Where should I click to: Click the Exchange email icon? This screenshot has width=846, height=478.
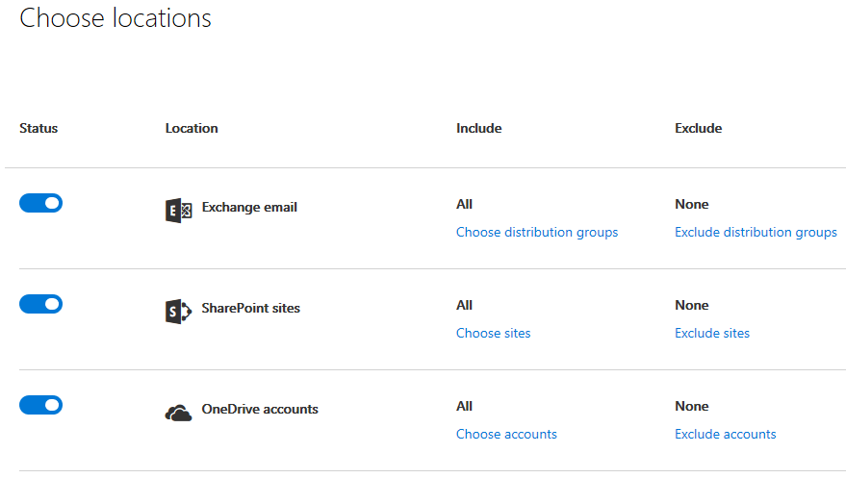[x=178, y=211]
